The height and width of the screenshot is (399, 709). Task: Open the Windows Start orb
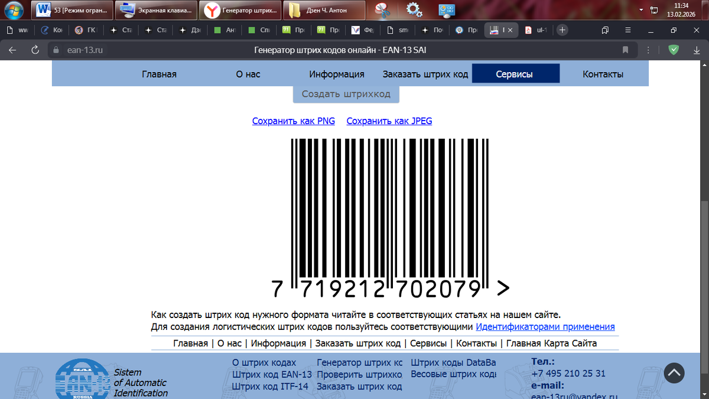point(15,9)
